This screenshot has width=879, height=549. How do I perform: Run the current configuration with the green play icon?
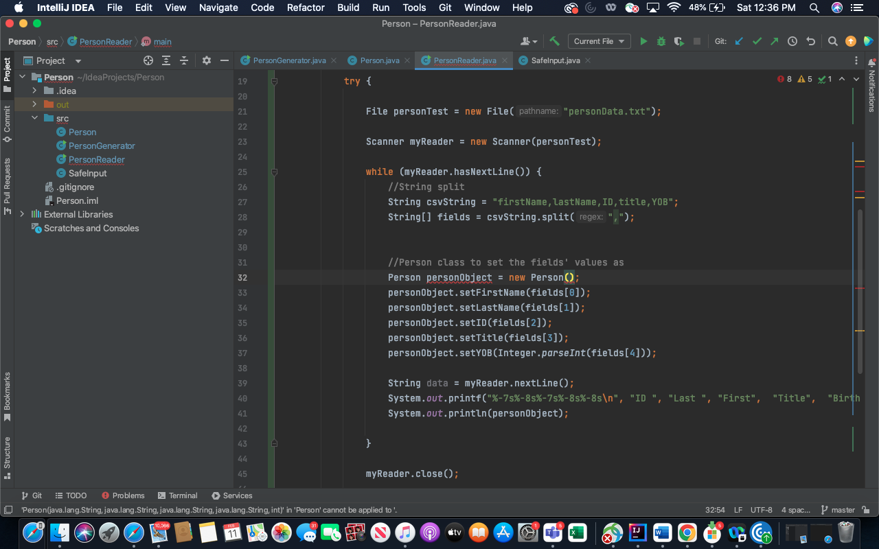[x=643, y=40]
